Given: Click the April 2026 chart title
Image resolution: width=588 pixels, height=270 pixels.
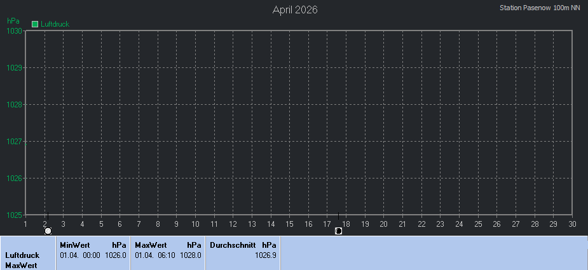Looking at the screenshot, I should (295, 10).
